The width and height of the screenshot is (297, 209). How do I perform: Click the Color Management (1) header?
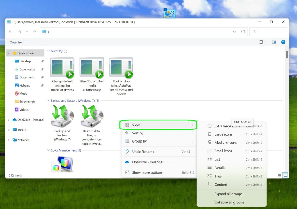point(66,150)
